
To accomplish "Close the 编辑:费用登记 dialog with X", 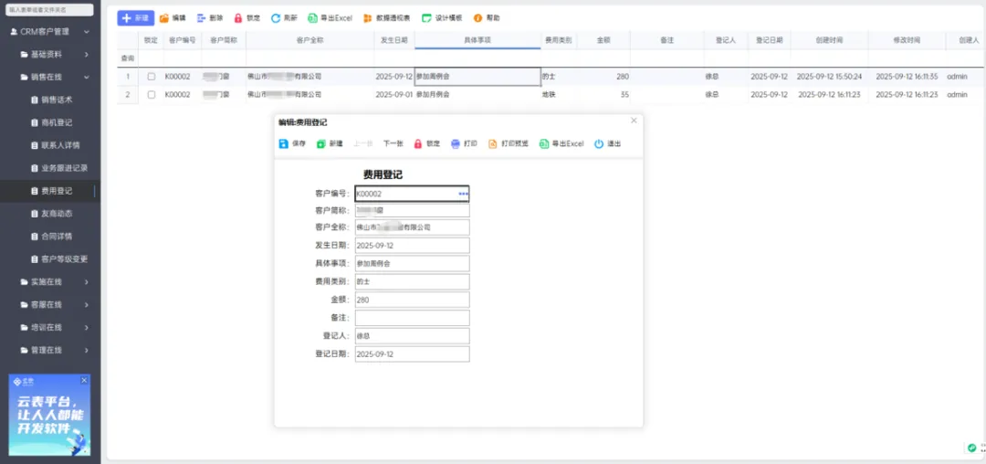I will click(634, 120).
